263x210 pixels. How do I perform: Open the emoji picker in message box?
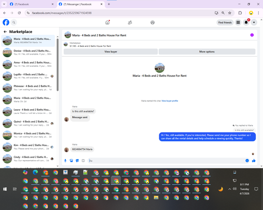coord(247,161)
